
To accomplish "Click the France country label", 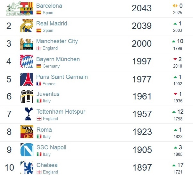I will tap(49, 84).
